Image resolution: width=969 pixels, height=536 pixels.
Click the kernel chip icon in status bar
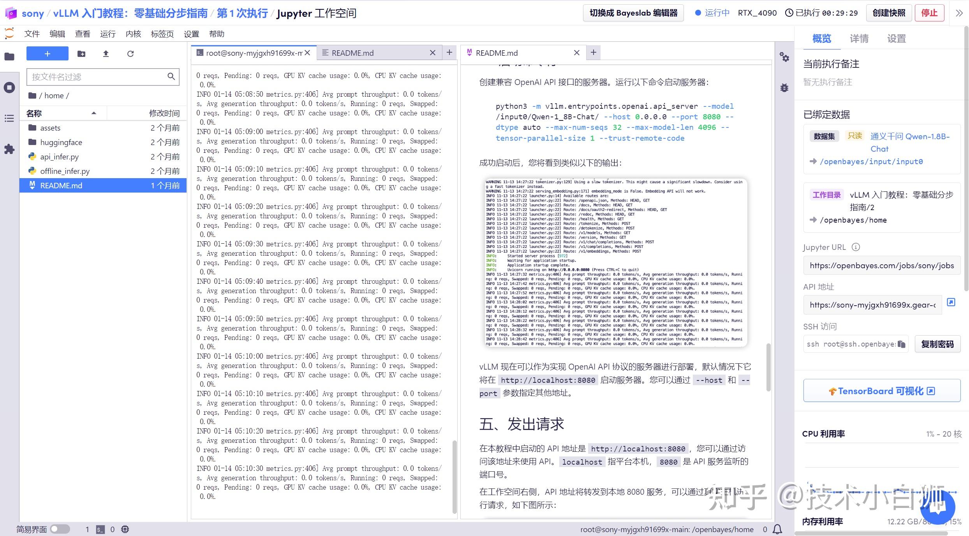click(x=125, y=529)
